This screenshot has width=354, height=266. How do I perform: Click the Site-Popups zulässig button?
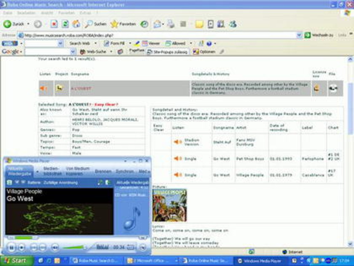167,52
